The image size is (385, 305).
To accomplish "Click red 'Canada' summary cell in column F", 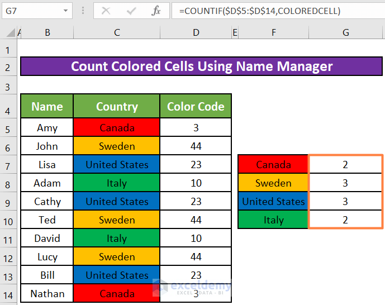I will [273, 164].
